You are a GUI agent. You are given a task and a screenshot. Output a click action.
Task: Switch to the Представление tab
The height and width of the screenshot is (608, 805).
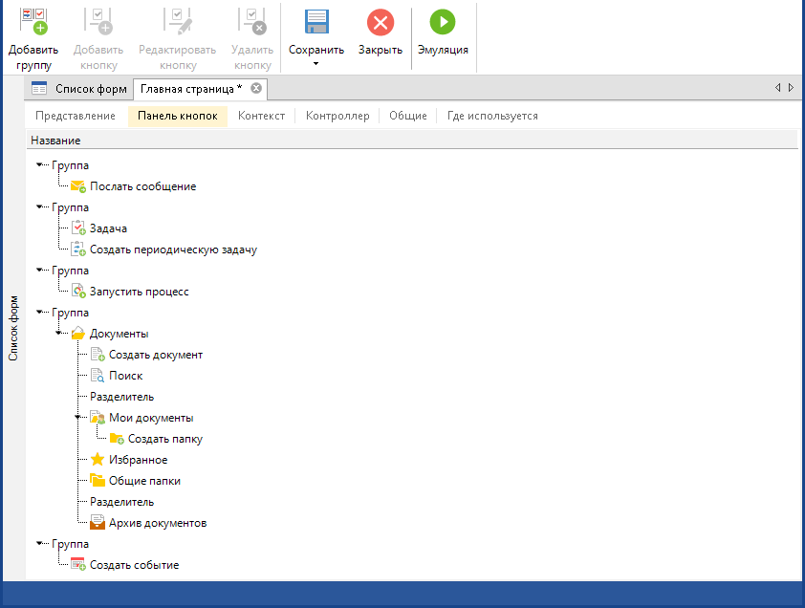click(x=76, y=116)
